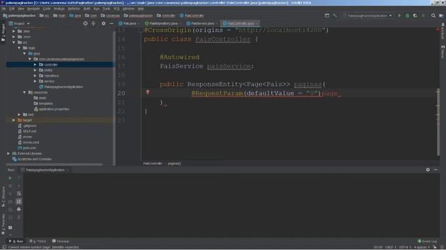Open Event Log in status area
Image resolution: width=446 pixels, height=250 pixels.
coord(427,241)
